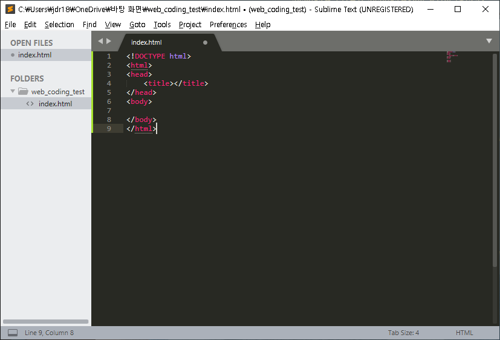Click the unsaved dot beside index.html in Open Files
Screen dimensions: 500x340
point(13,55)
